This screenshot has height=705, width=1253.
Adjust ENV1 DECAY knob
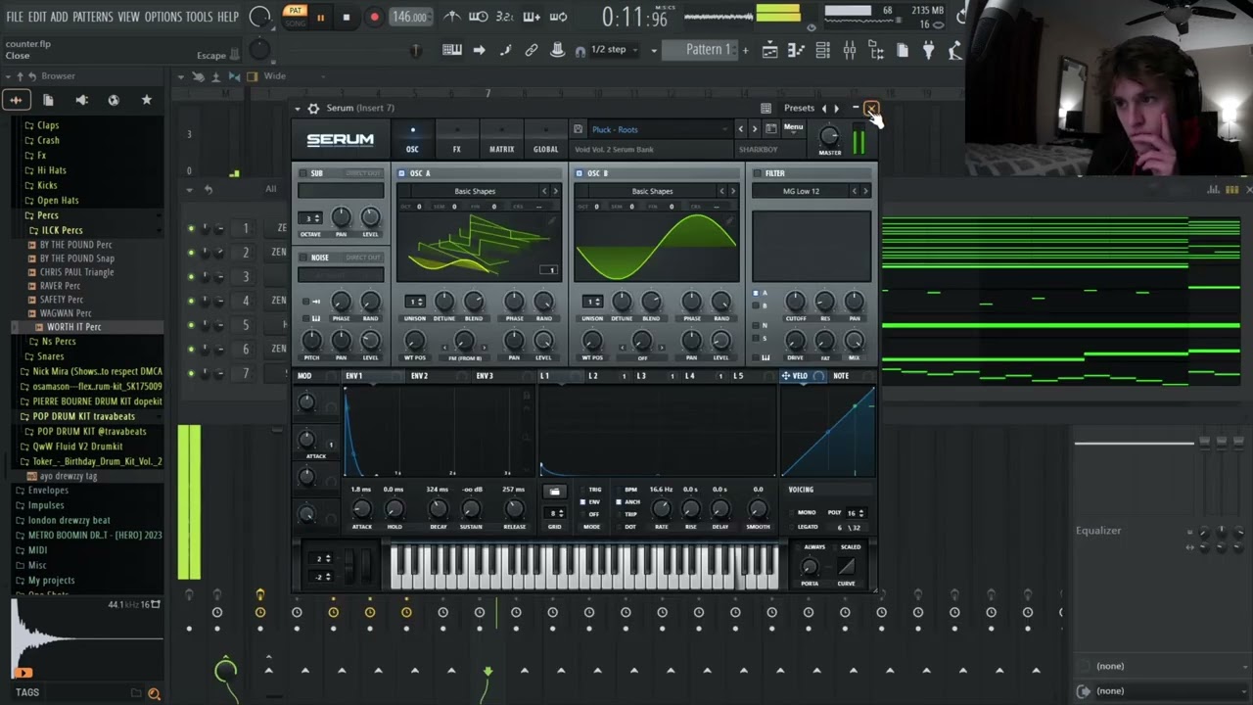(x=438, y=508)
